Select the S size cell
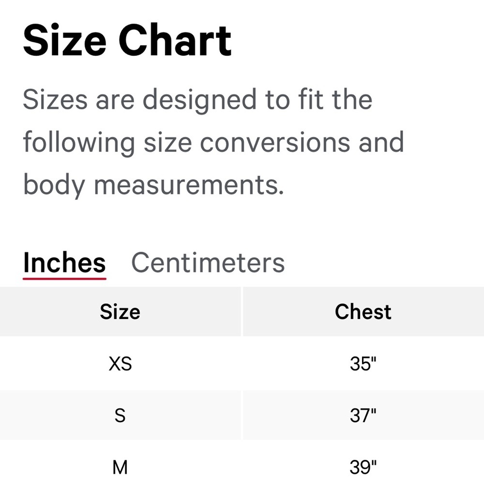The height and width of the screenshot is (484, 484). click(120, 415)
